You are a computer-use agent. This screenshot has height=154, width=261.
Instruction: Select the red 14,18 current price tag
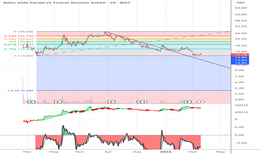pyautogui.click(x=240, y=55)
